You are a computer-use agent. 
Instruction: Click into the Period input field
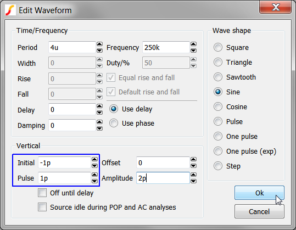72,47
